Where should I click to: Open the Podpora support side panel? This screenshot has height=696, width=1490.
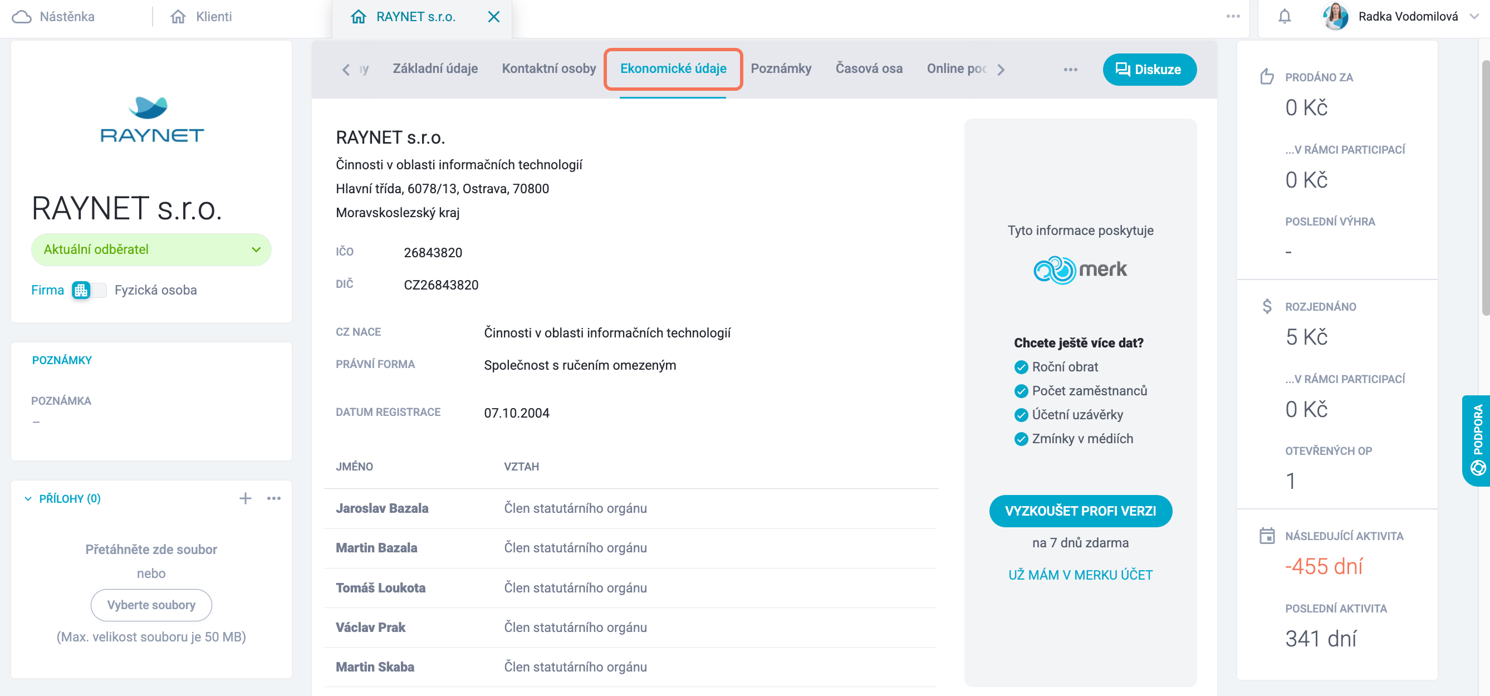(x=1477, y=441)
